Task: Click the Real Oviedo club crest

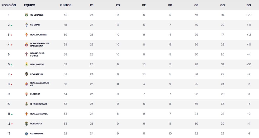Action: click(x=26, y=64)
